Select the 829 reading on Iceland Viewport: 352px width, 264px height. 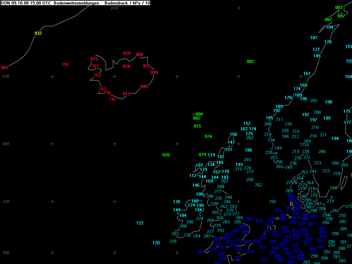[x=127, y=53]
